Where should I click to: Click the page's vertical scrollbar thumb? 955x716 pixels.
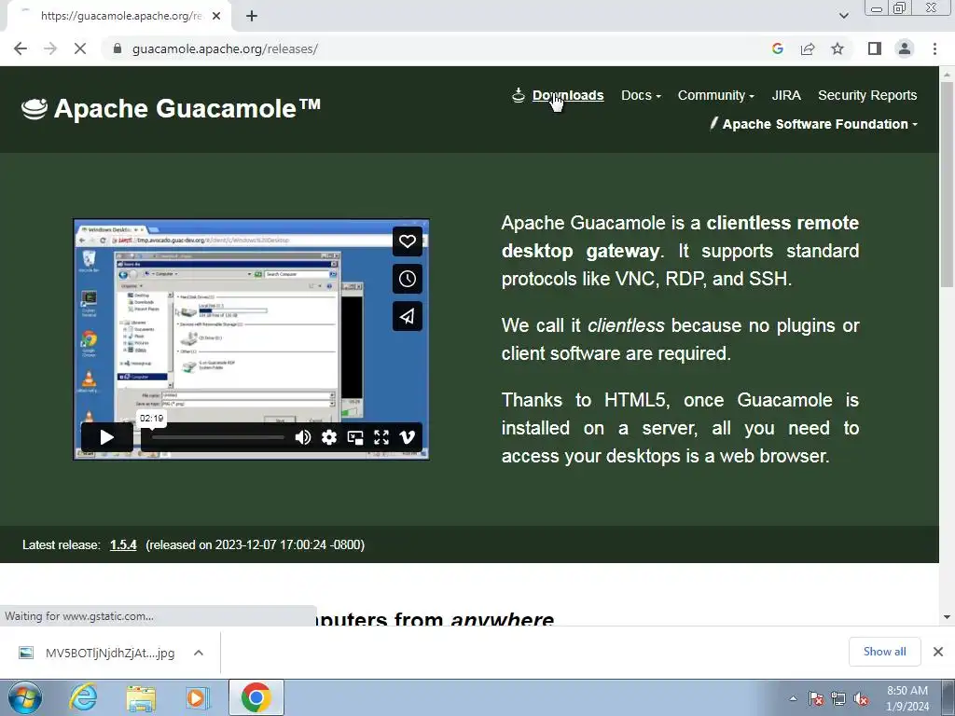(947, 185)
